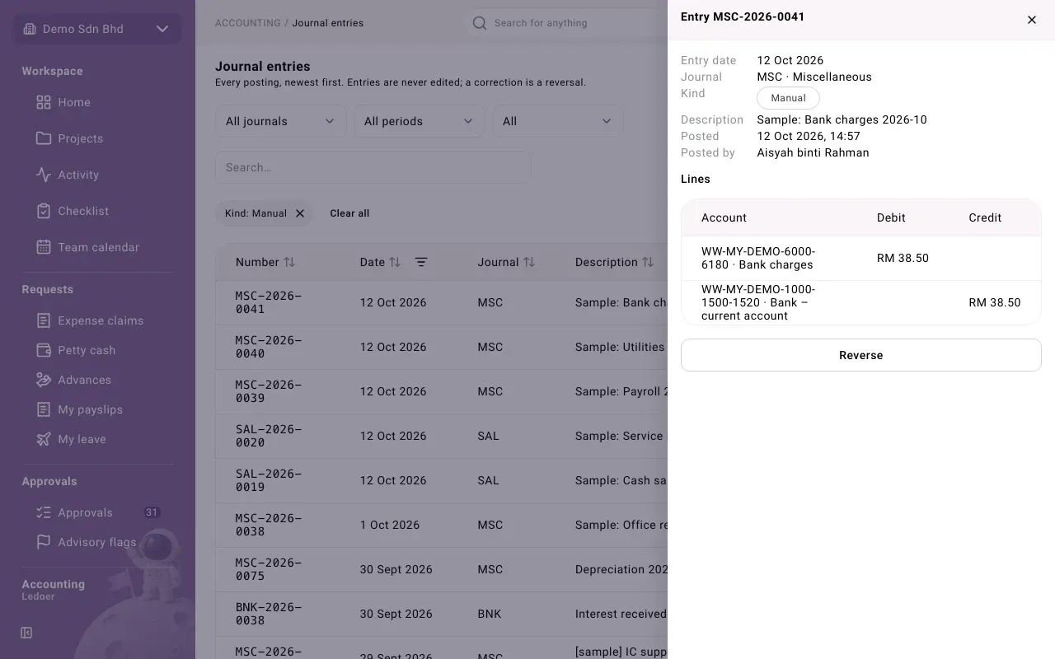Click the Manual kind badge
1055x659 pixels.
click(x=788, y=98)
